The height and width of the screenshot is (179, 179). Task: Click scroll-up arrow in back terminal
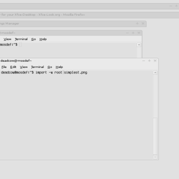pos(139,45)
